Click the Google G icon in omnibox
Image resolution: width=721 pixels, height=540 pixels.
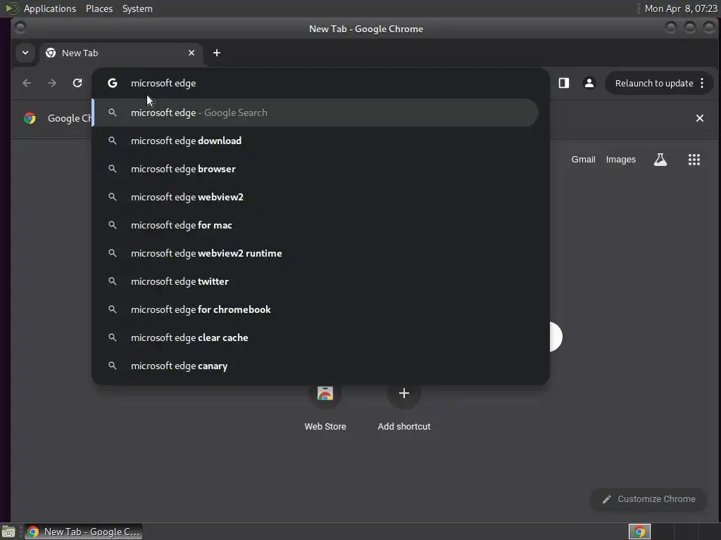(112, 83)
